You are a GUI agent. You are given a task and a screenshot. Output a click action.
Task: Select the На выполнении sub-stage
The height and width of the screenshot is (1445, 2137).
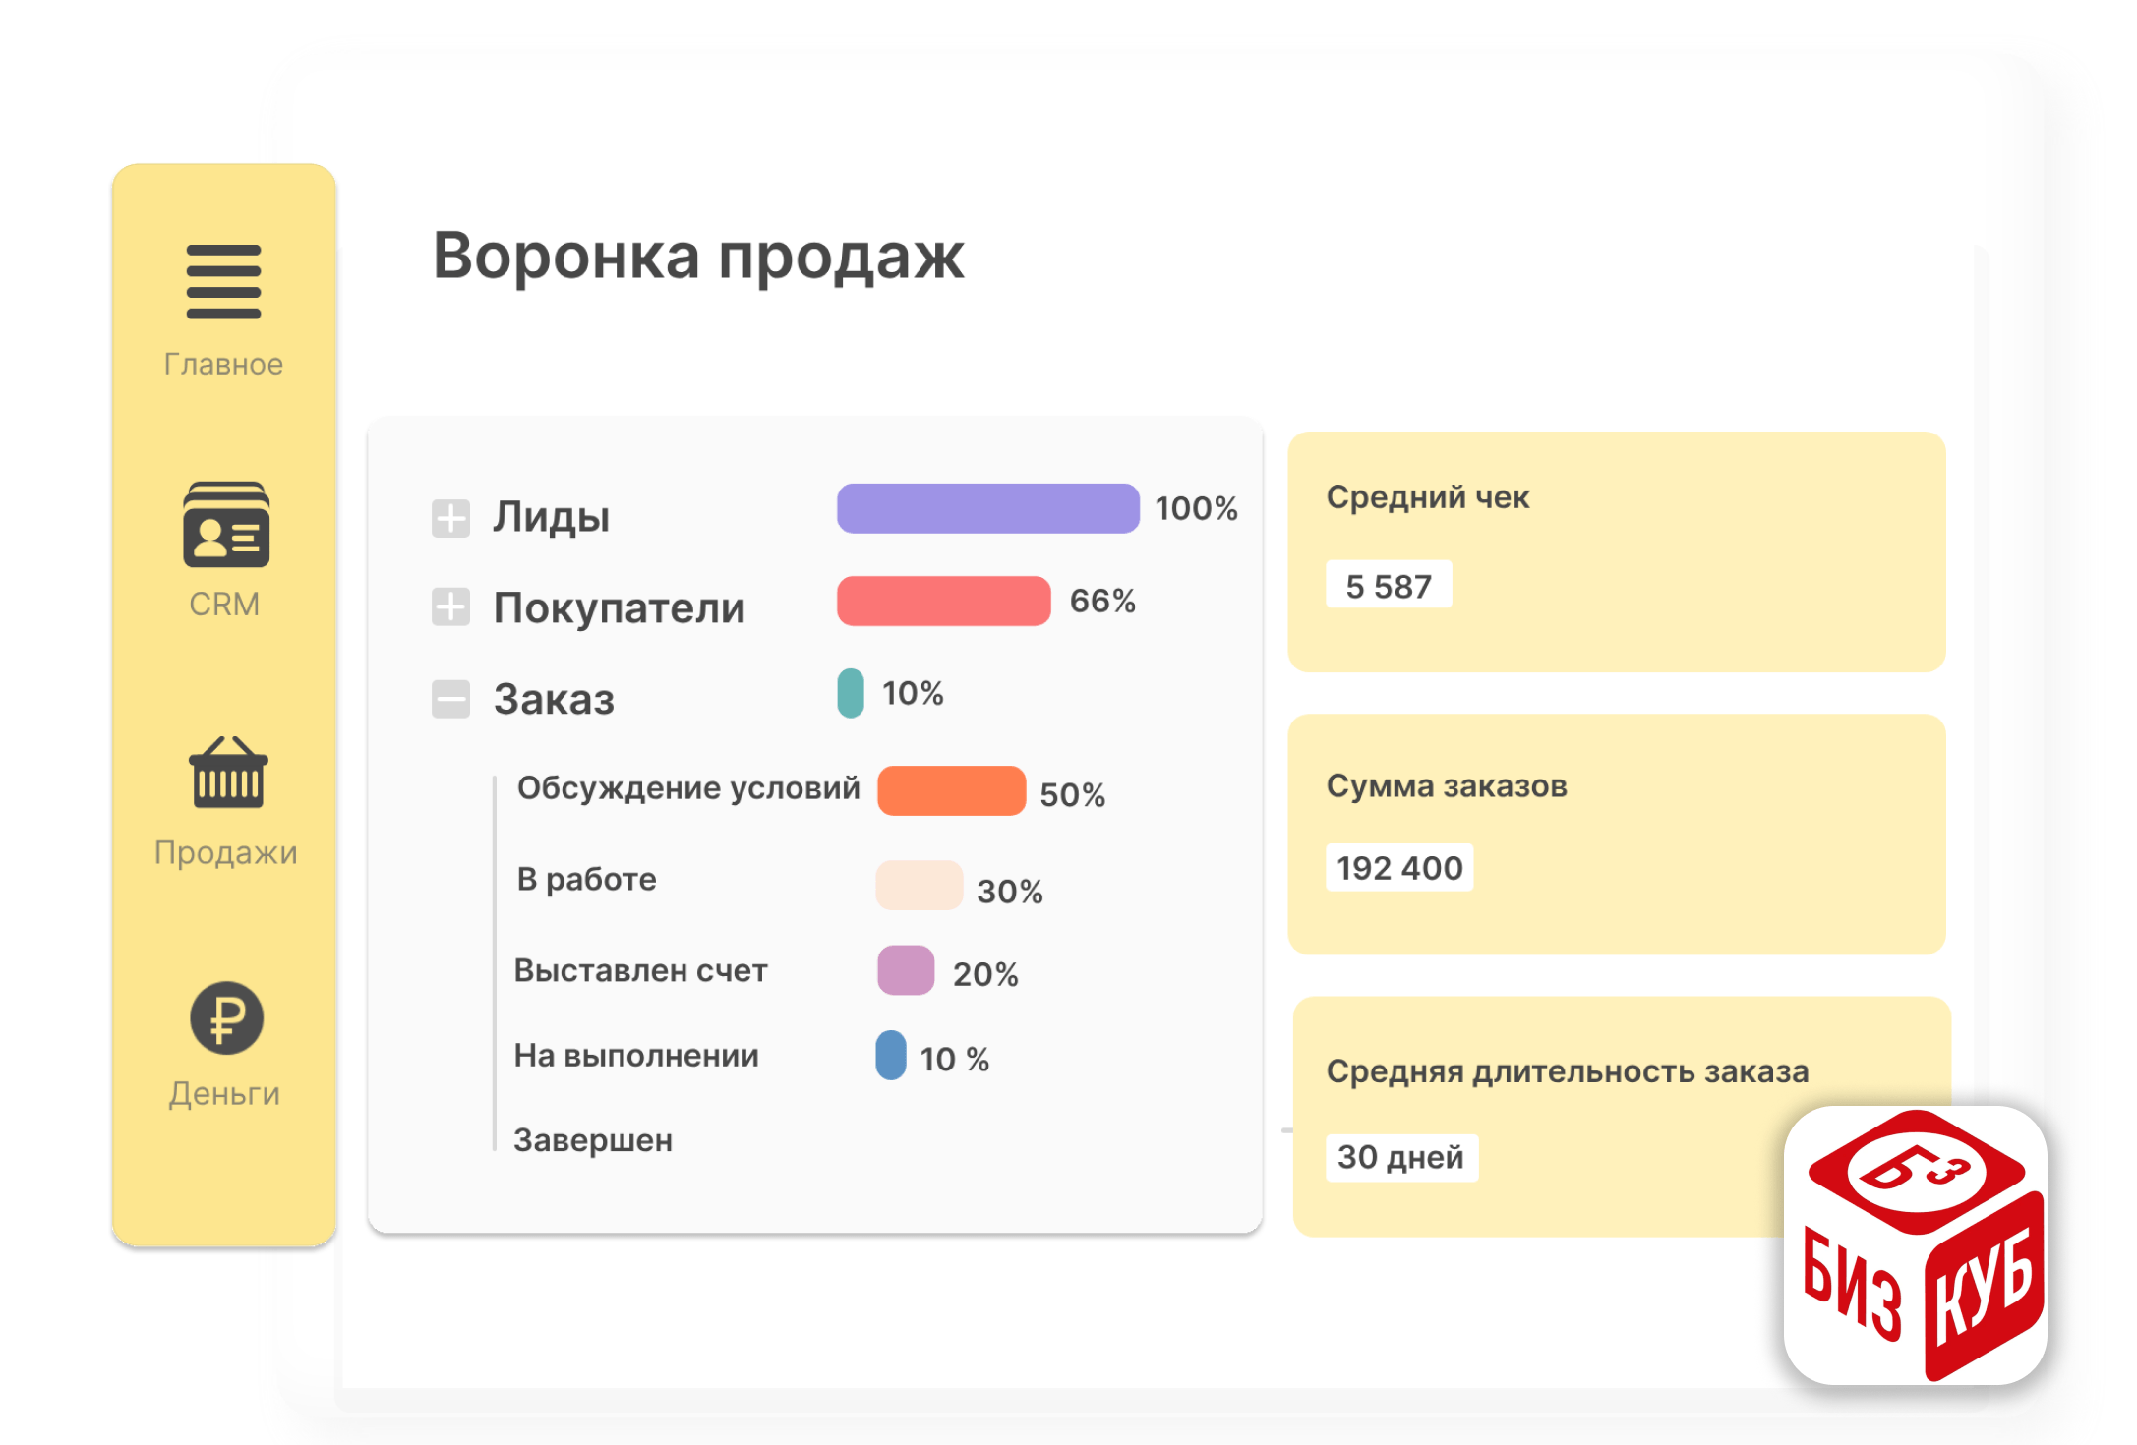[x=636, y=1056]
